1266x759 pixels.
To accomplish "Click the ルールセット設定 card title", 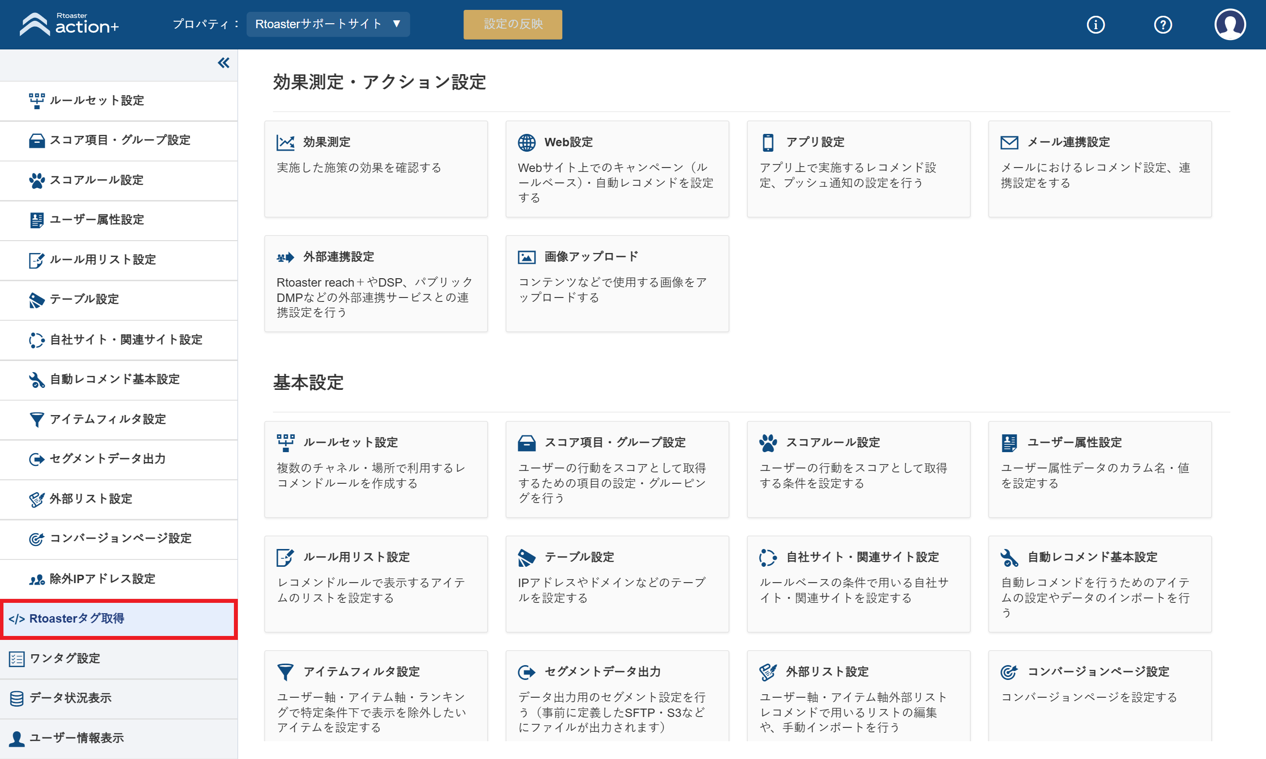I will tap(351, 442).
